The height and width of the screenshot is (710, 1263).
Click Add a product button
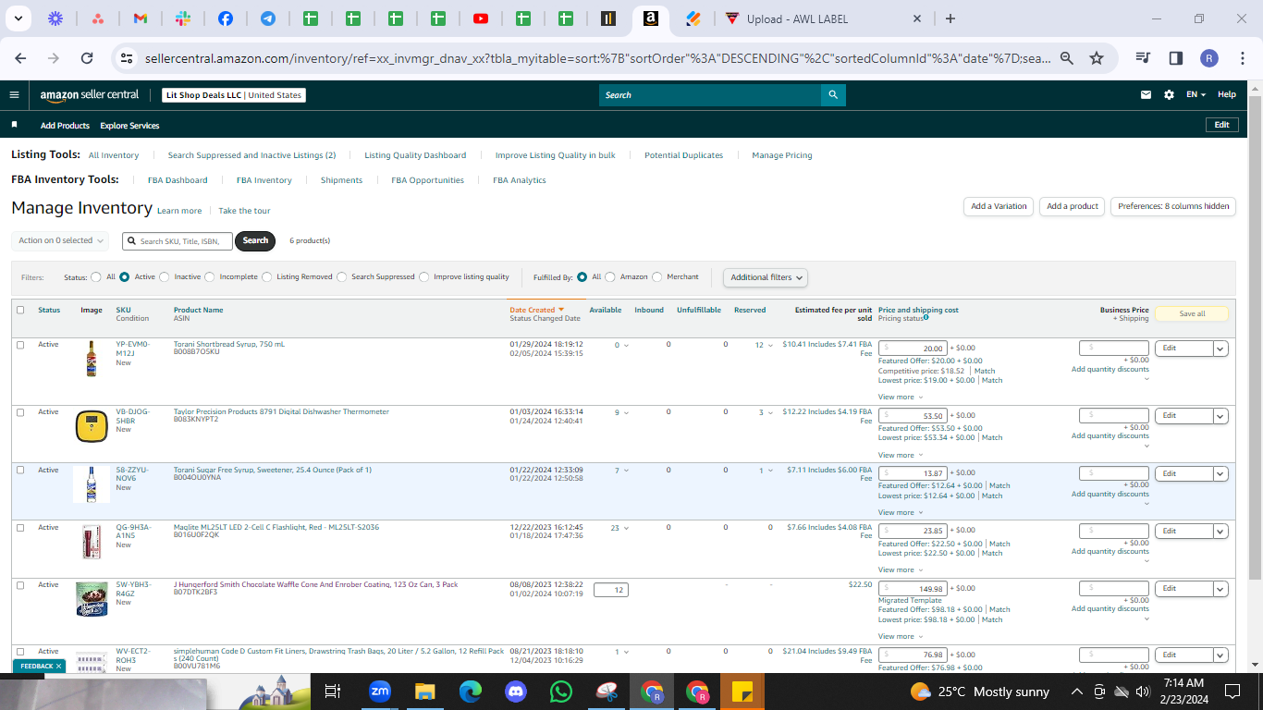(x=1073, y=206)
